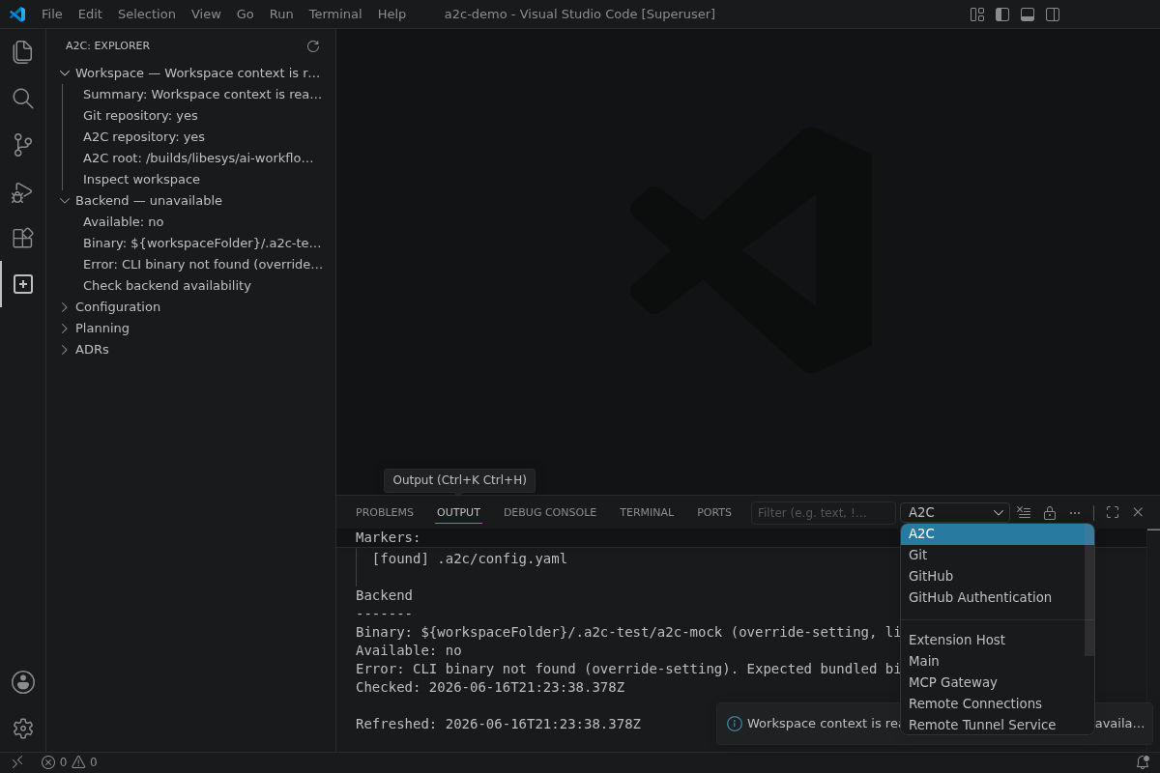Switch to the Debug Console tab
This screenshot has height=773, width=1160.
coord(550,512)
